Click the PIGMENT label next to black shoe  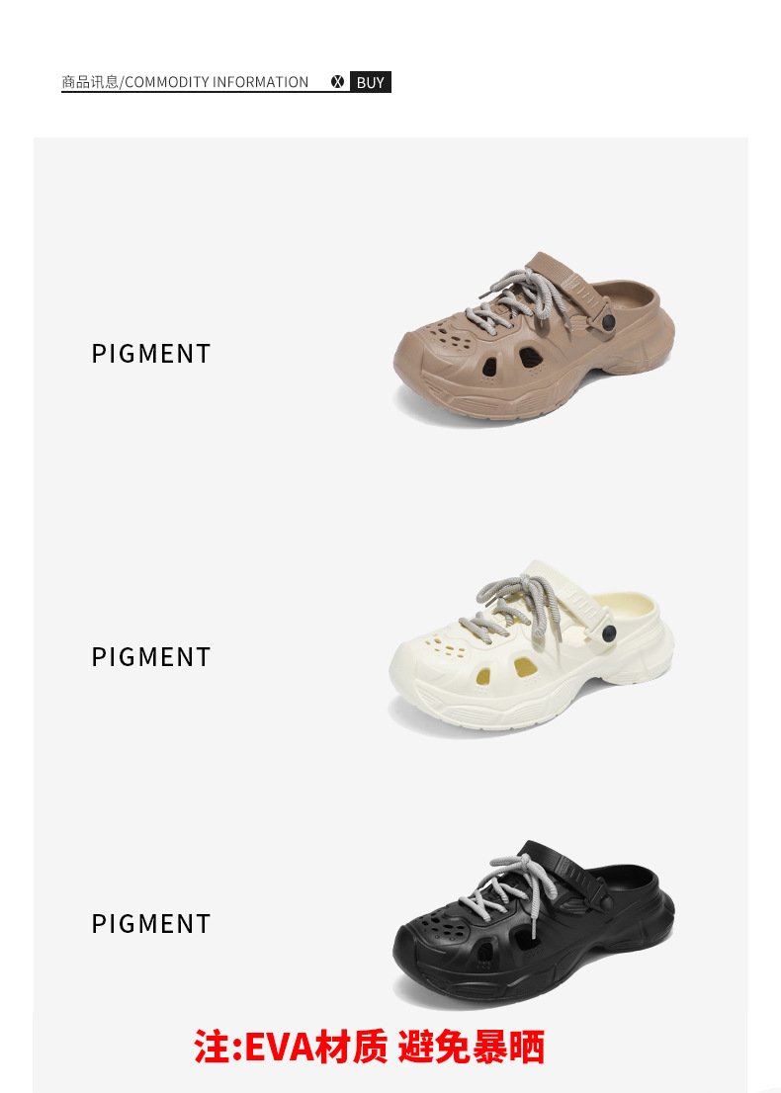tap(150, 924)
